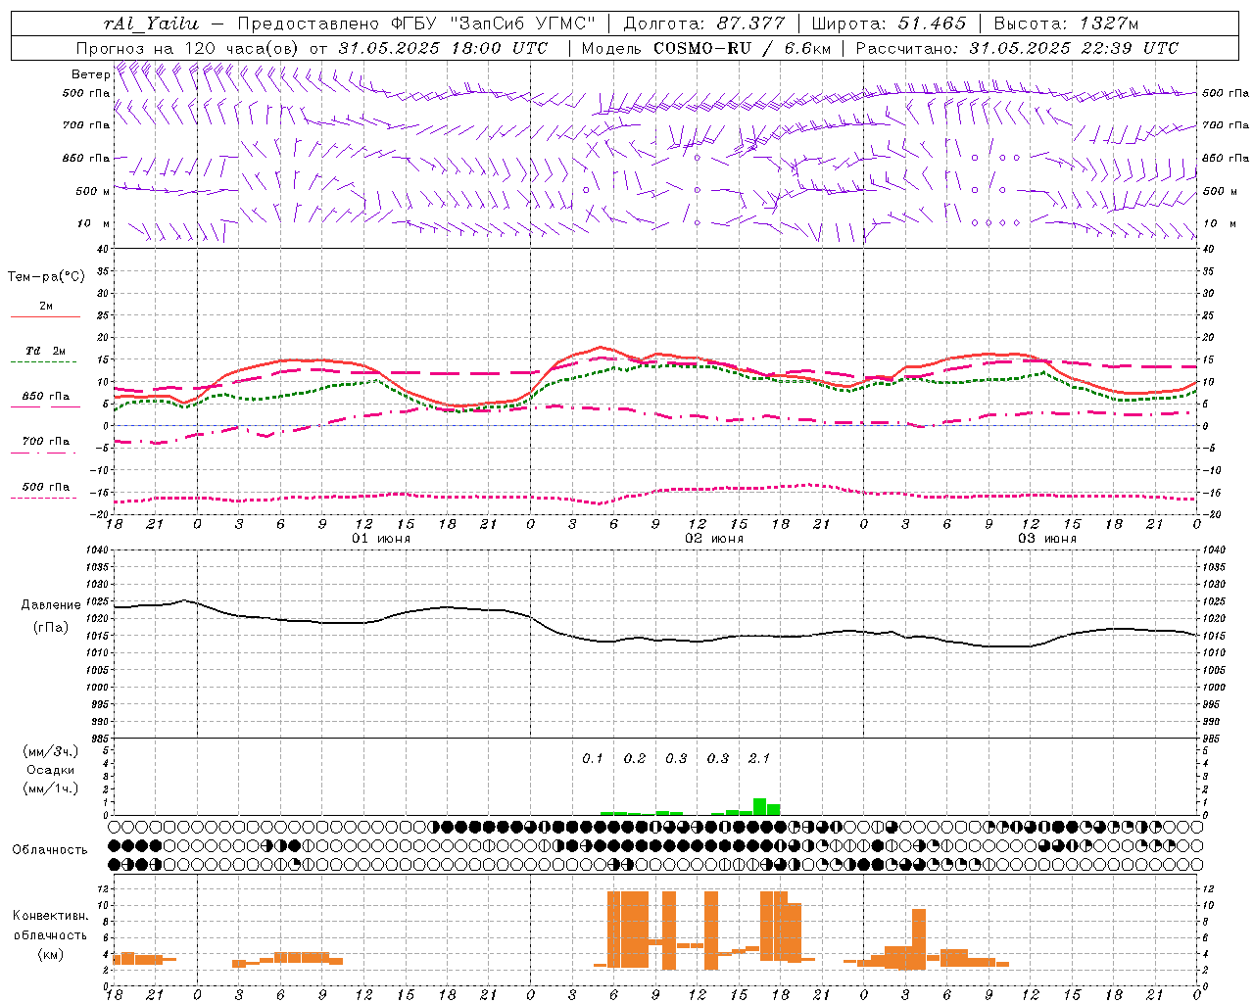Image resolution: width=1254 pixels, height=1003 pixels.
Task: Click the Td 2м legend label
Action: pyautogui.click(x=46, y=351)
